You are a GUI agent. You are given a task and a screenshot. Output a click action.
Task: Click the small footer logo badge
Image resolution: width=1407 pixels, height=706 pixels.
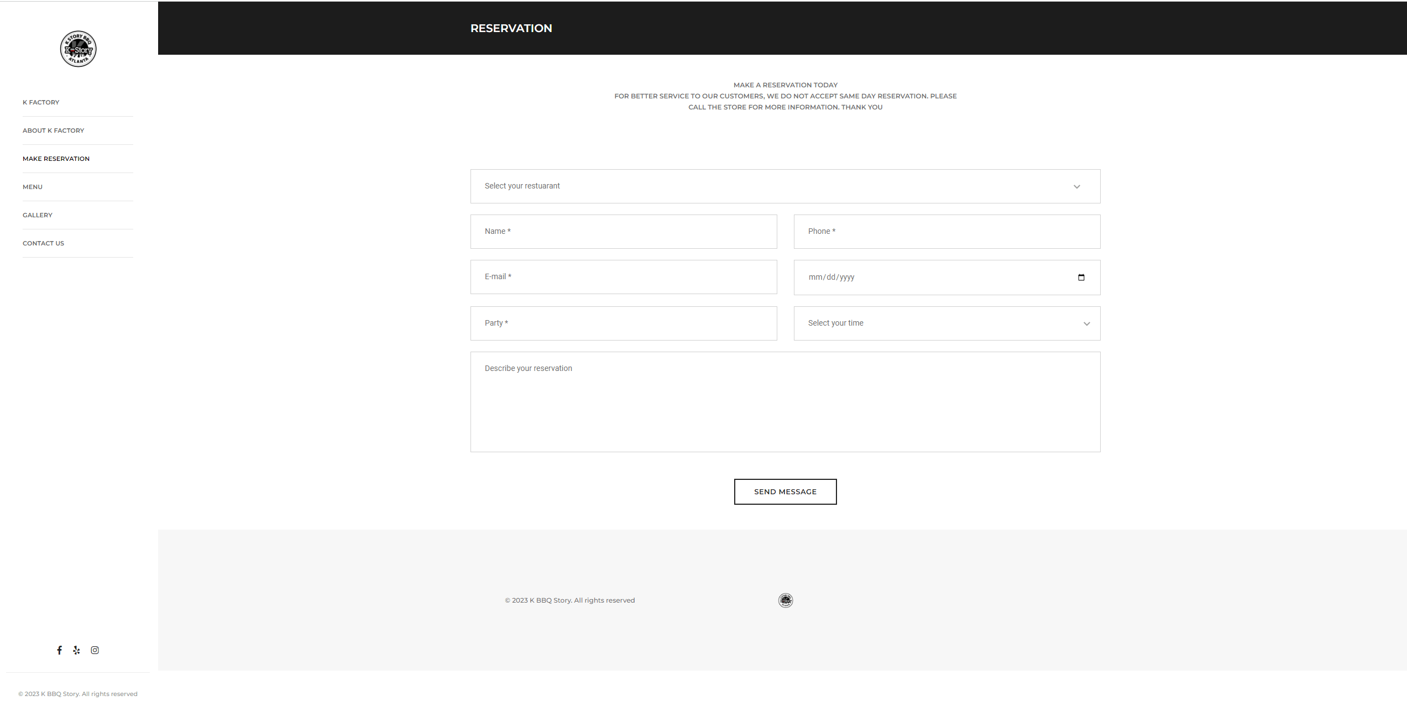tap(786, 600)
